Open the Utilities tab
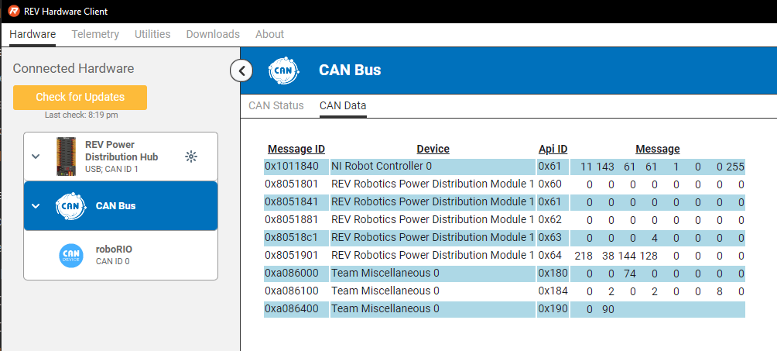 [x=152, y=34]
